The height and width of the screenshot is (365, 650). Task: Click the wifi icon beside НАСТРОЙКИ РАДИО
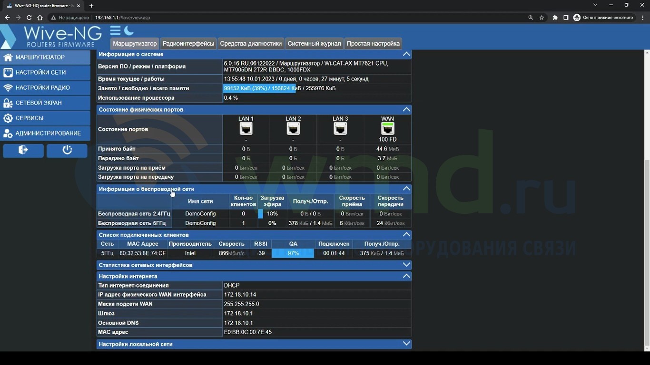(x=8, y=87)
